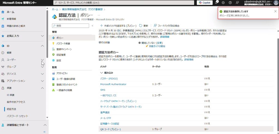
Task: Collapse the left navigation with double chevron
Action: tap(44, 132)
